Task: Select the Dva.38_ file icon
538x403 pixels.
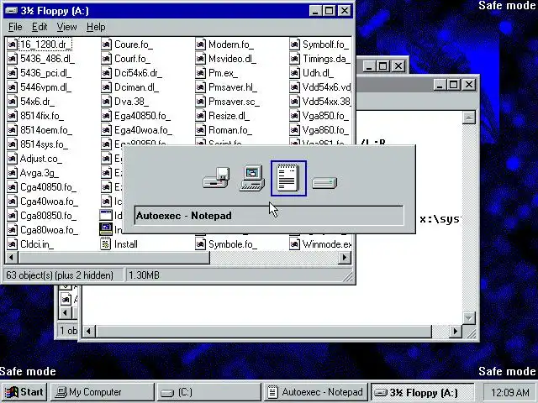Action: [x=107, y=102]
